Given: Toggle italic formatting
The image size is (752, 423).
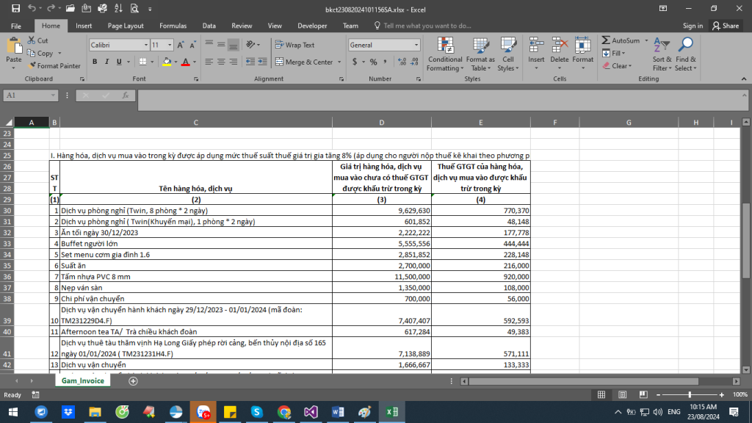Looking at the screenshot, I should point(106,62).
